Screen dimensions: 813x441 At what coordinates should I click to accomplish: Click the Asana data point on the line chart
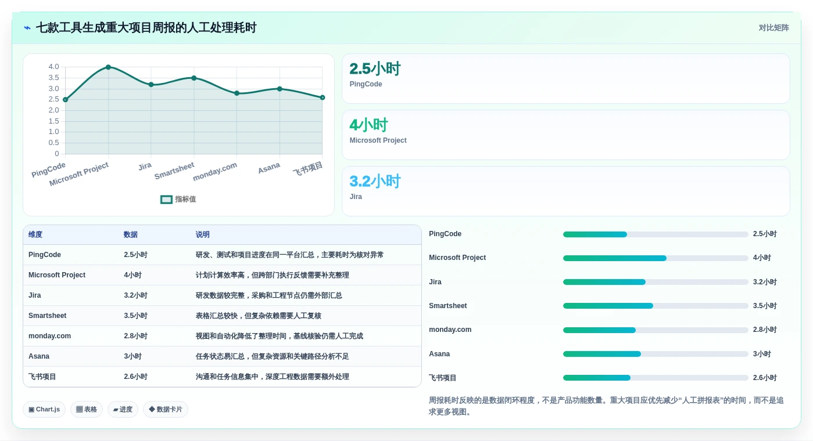click(x=280, y=89)
